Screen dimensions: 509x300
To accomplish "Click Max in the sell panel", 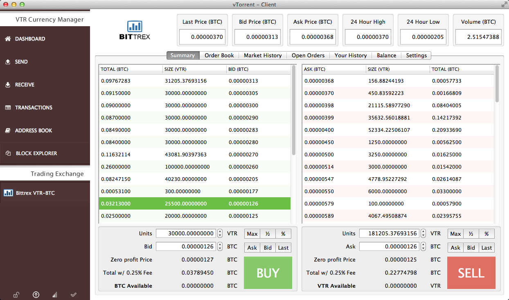I will coord(456,234).
